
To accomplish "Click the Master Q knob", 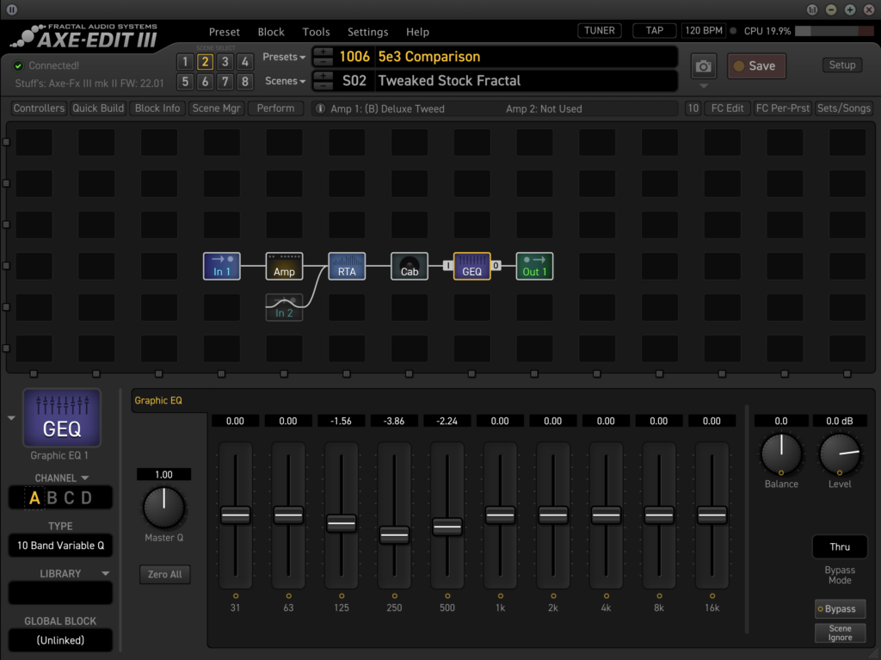I will click(x=163, y=508).
